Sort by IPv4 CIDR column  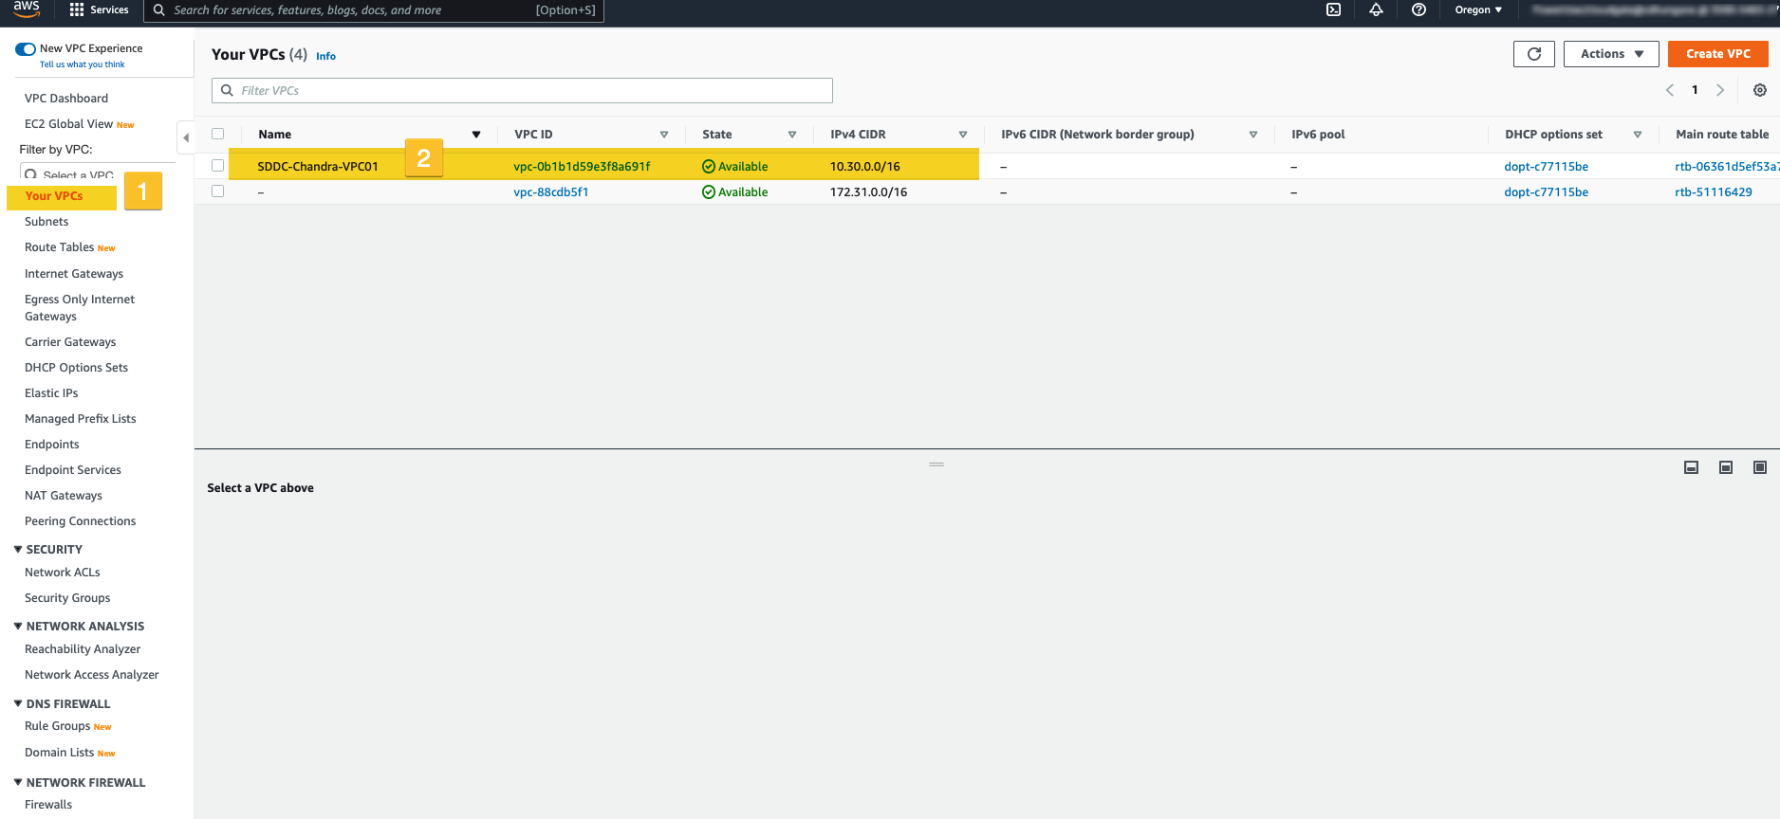pos(963,135)
